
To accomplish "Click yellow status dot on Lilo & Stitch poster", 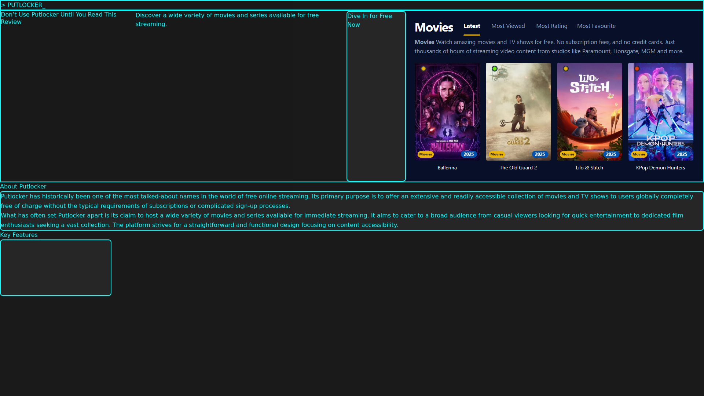I will point(566,69).
